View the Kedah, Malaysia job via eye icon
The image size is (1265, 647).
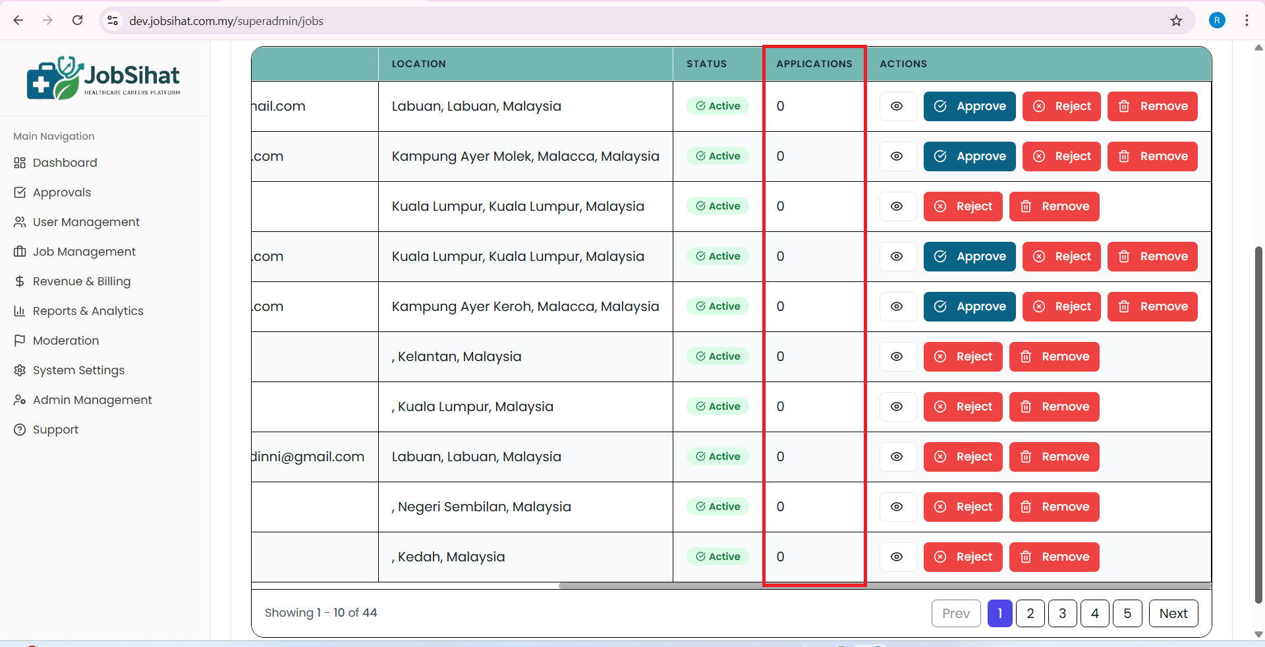897,557
